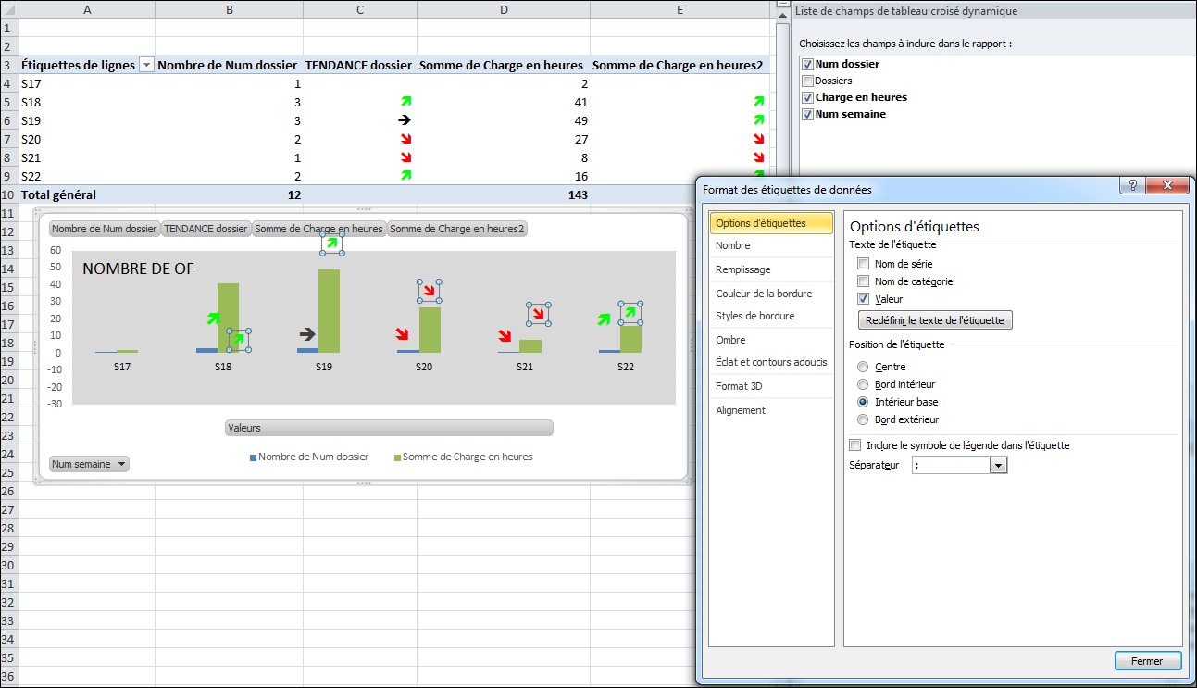1197x688 pixels.
Task: Uncheck the Num dossier field
Action: pos(807,64)
